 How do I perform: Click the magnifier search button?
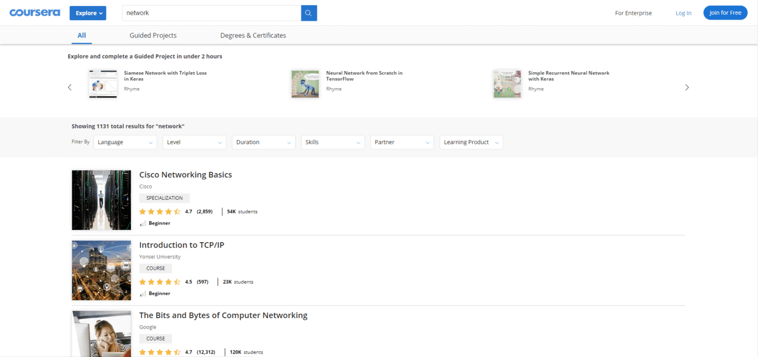click(309, 13)
